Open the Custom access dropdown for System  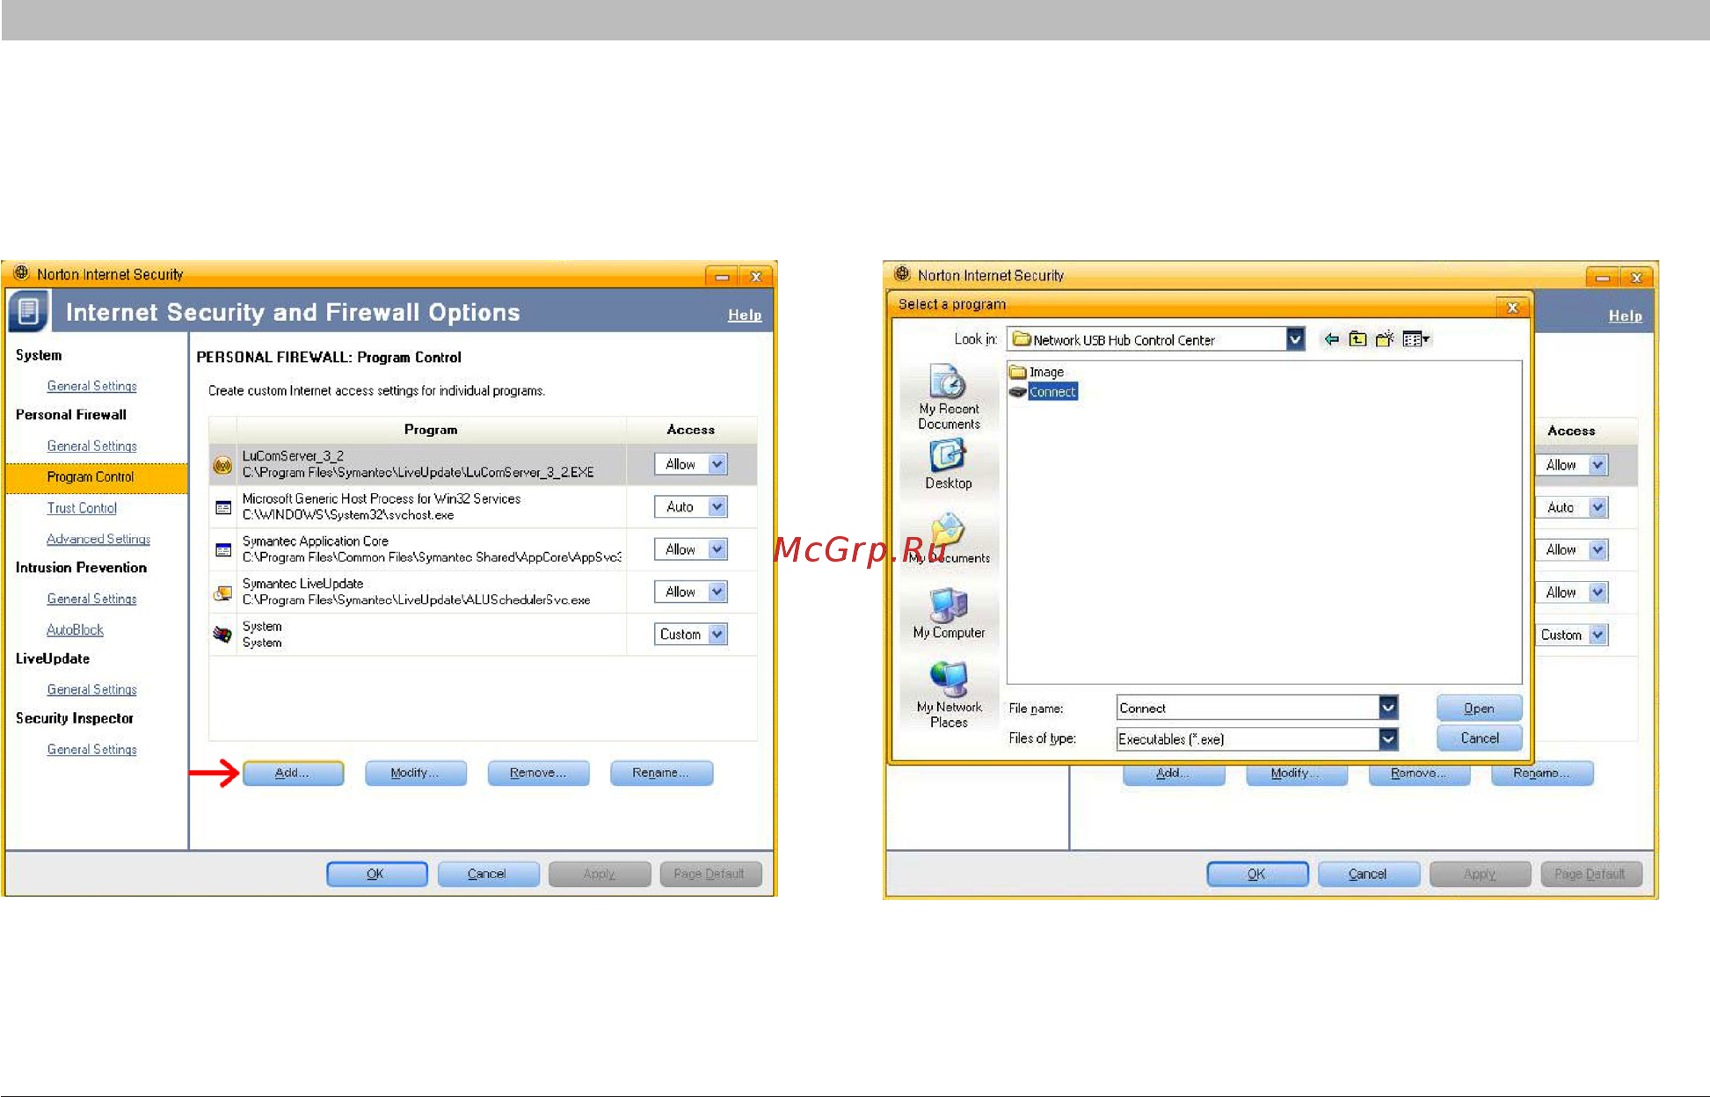[x=717, y=634]
